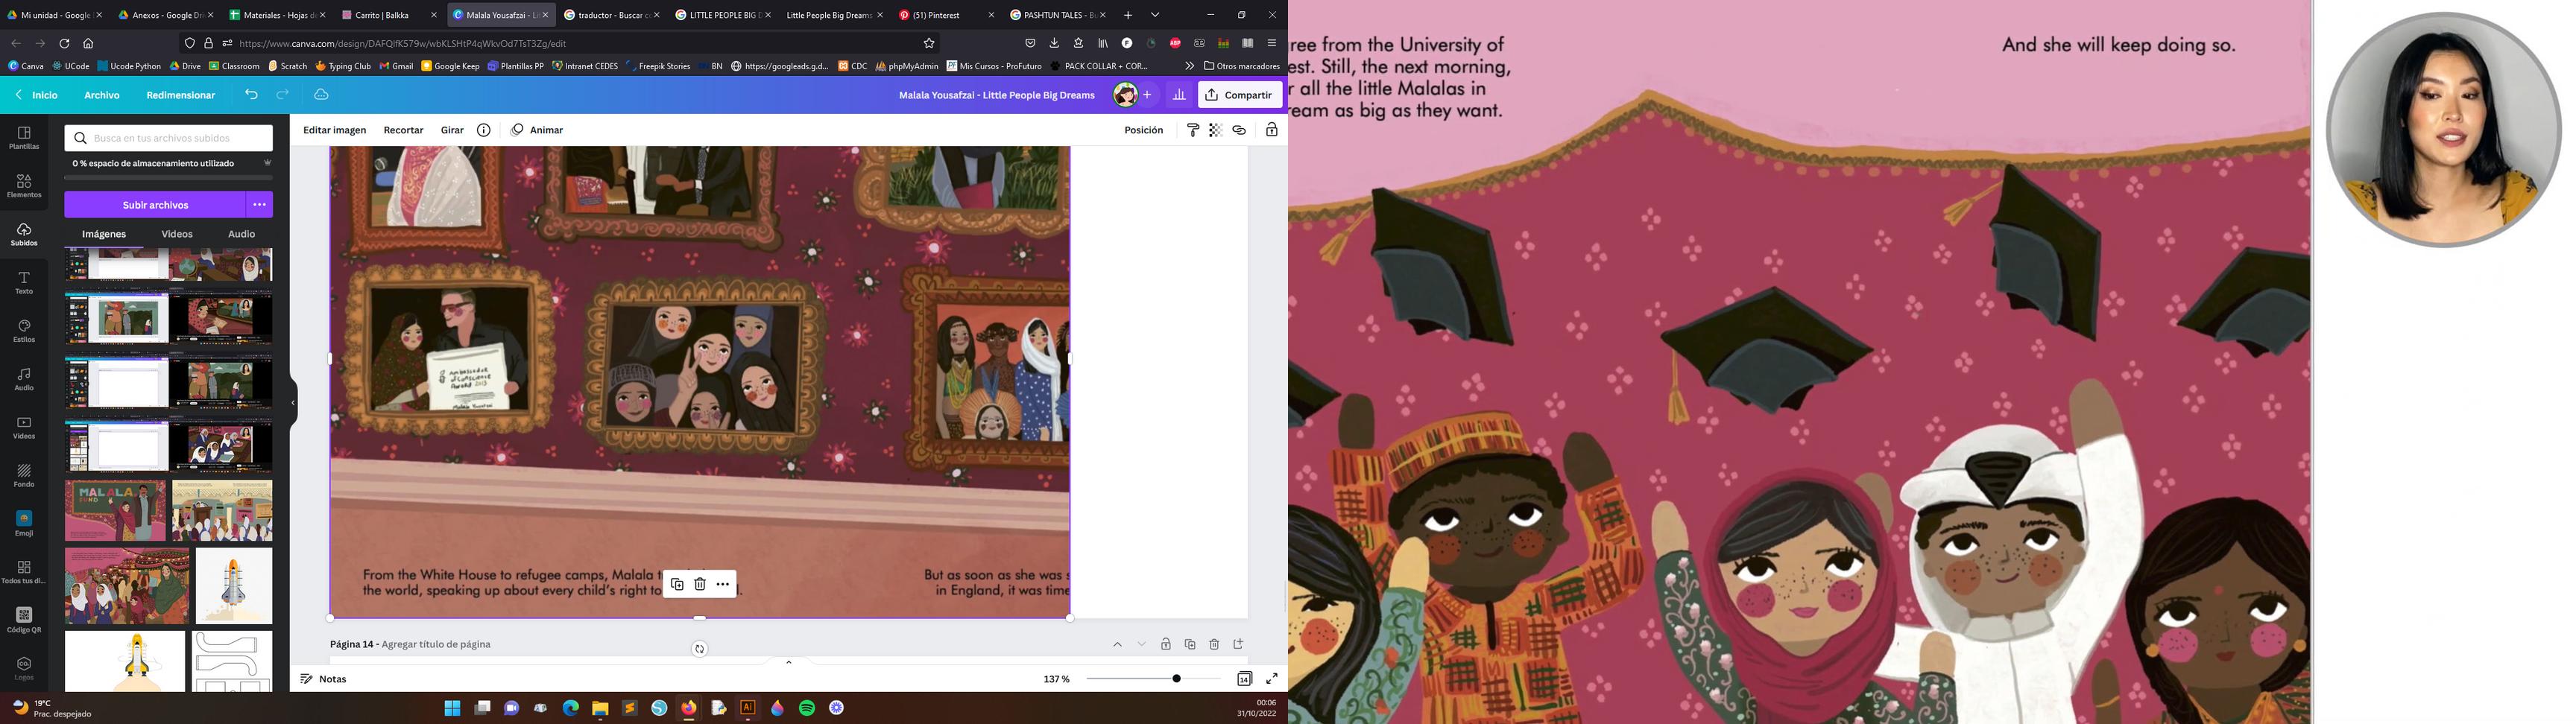Click the Recortar button

pos(404,130)
